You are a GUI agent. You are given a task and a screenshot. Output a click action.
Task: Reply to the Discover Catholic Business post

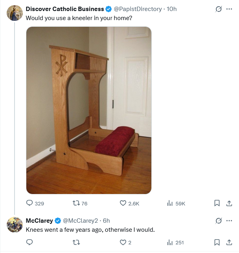tap(35, 203)
